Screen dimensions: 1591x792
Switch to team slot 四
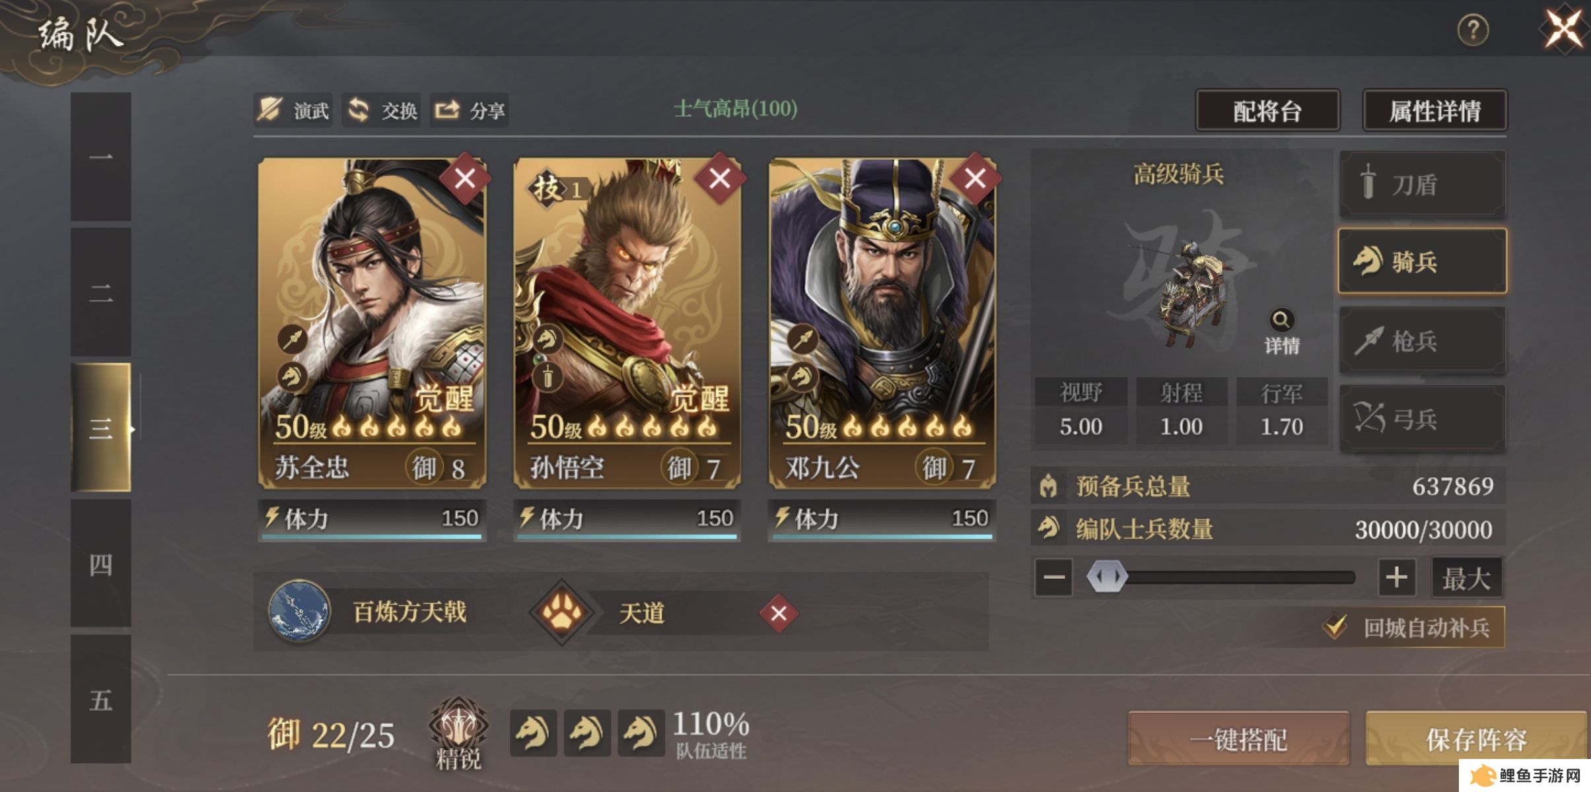[101, 564]
